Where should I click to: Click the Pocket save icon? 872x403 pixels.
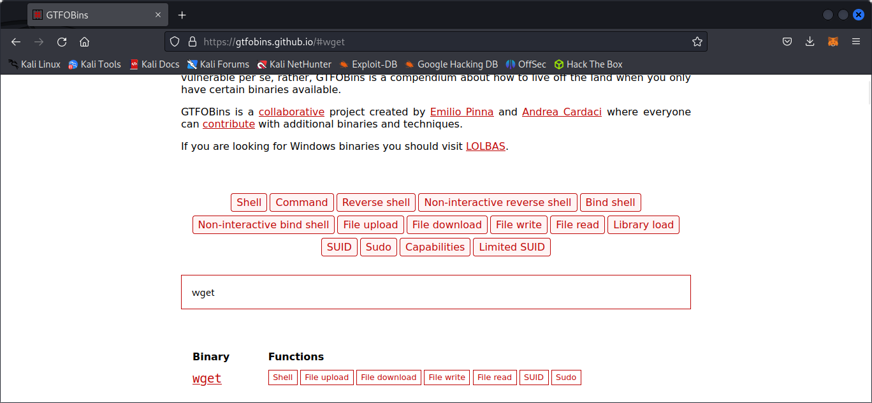tap(787, 42)
